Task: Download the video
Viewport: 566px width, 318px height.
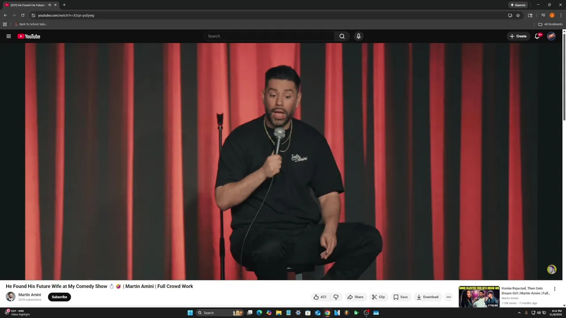Action: (x=428, y=297)
